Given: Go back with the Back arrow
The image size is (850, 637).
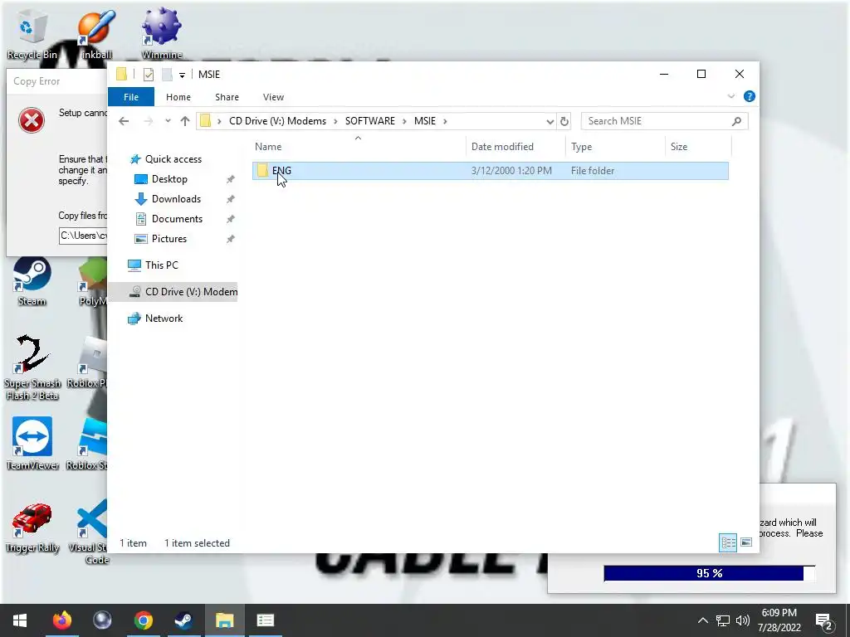Looking at the screenshot, I should coord(124,121).
